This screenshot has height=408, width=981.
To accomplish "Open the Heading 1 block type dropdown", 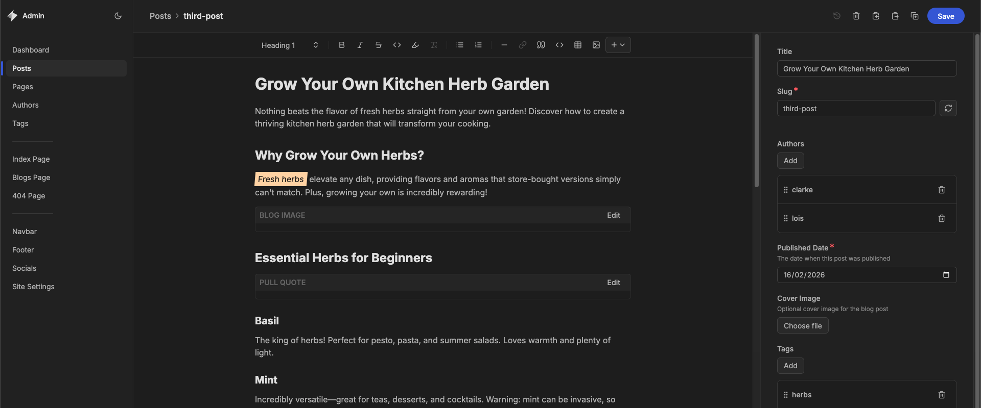I will click(289, 45).
